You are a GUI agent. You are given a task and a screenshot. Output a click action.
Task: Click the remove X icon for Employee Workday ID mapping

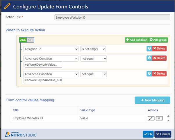[159, 118]
